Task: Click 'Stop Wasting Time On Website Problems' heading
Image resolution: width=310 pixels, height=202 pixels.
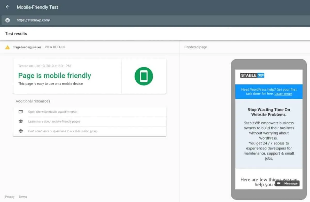Action: pos(269,112)
